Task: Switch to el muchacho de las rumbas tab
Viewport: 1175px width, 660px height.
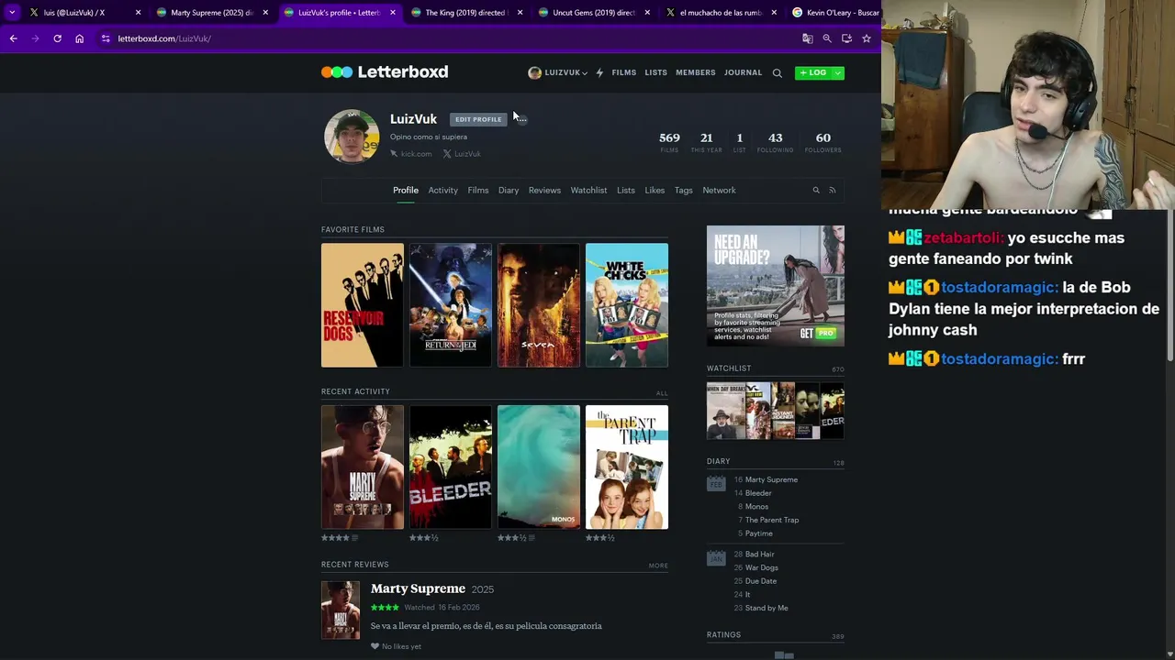Action: (722, 13)
